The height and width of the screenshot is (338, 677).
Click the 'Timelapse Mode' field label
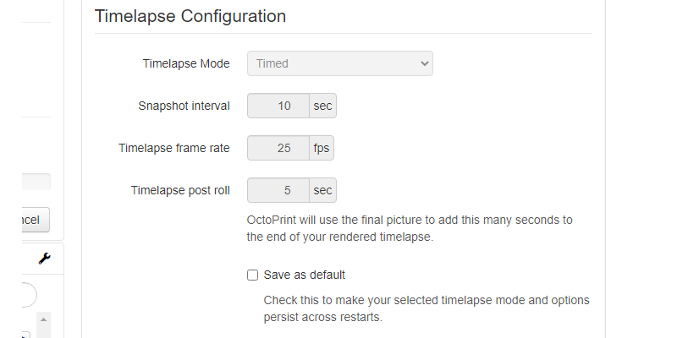tap(186, 64)
